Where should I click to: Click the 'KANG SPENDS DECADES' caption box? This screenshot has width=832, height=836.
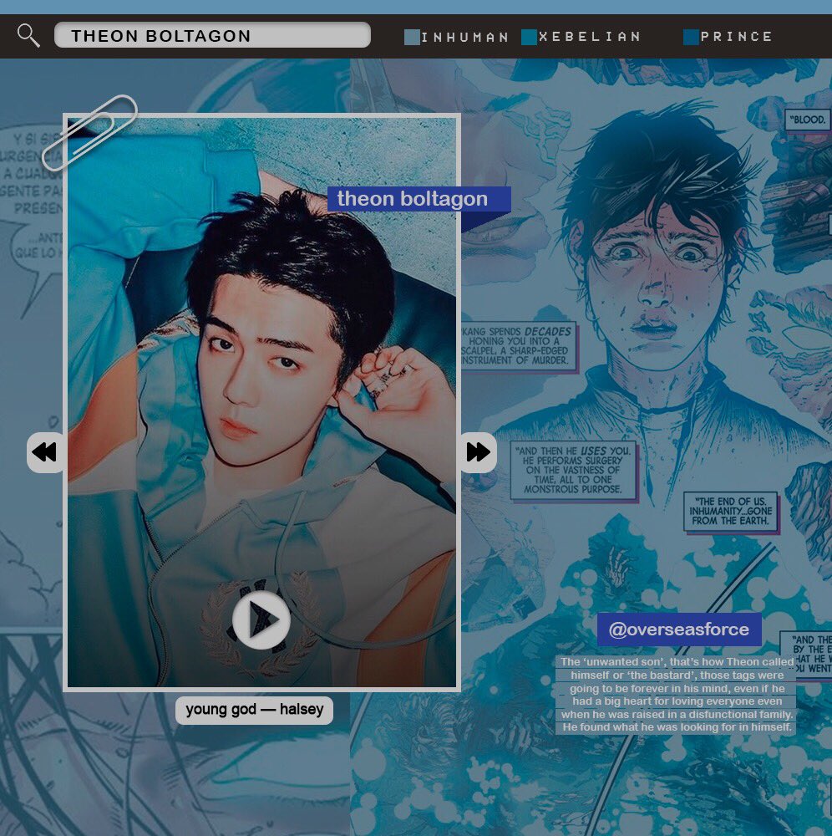coord(519,346)
